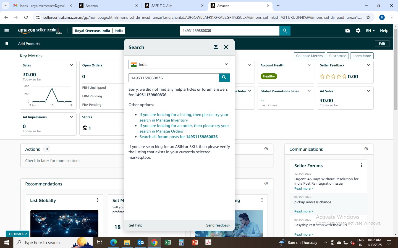The image size is (398, 248).
Task: Expand the Seller Feedback chevron
Action: click(368, 65)
